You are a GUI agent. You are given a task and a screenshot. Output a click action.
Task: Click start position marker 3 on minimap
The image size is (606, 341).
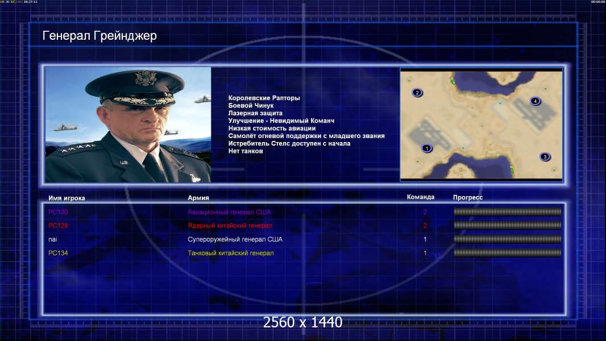pos(545,157)
